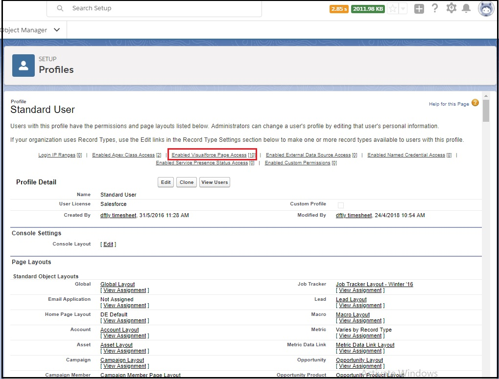Open the Help for this Page link
This screenshot has width=499, height=379.
coord(449,104)
